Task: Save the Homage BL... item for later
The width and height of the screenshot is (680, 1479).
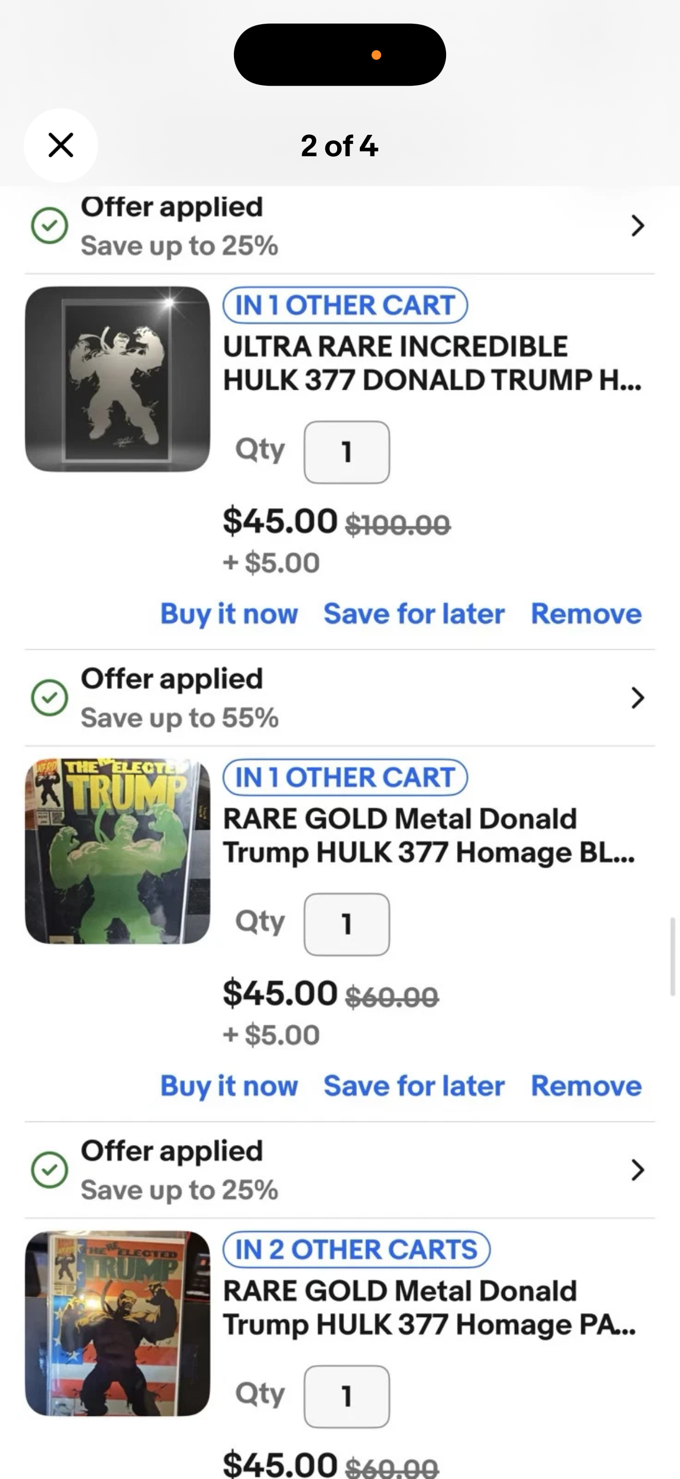Action: (414, 1086)
